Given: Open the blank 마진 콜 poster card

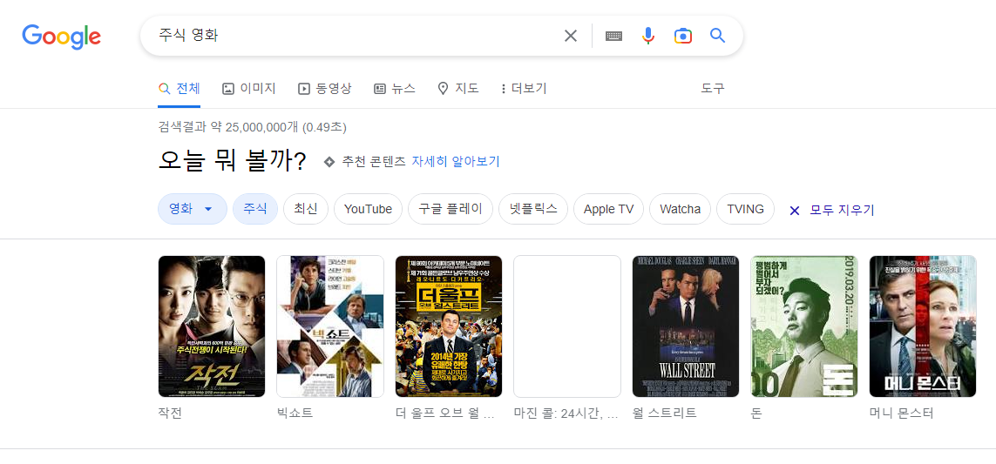Looking at the screenshot, I should pos(567,326).
